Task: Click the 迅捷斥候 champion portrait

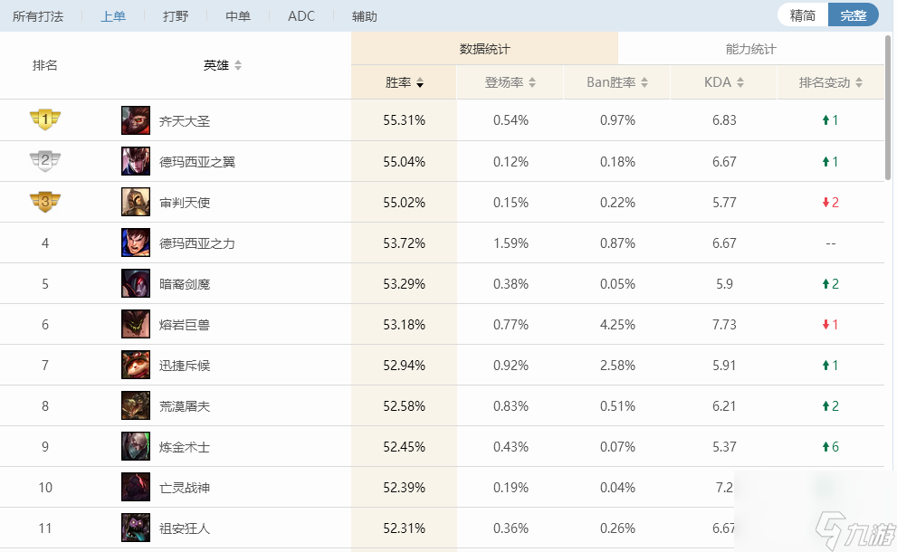Action: tap(136, 365)
